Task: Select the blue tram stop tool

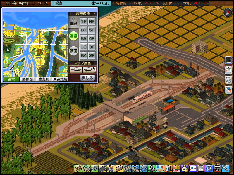Action: click(135, 169)
